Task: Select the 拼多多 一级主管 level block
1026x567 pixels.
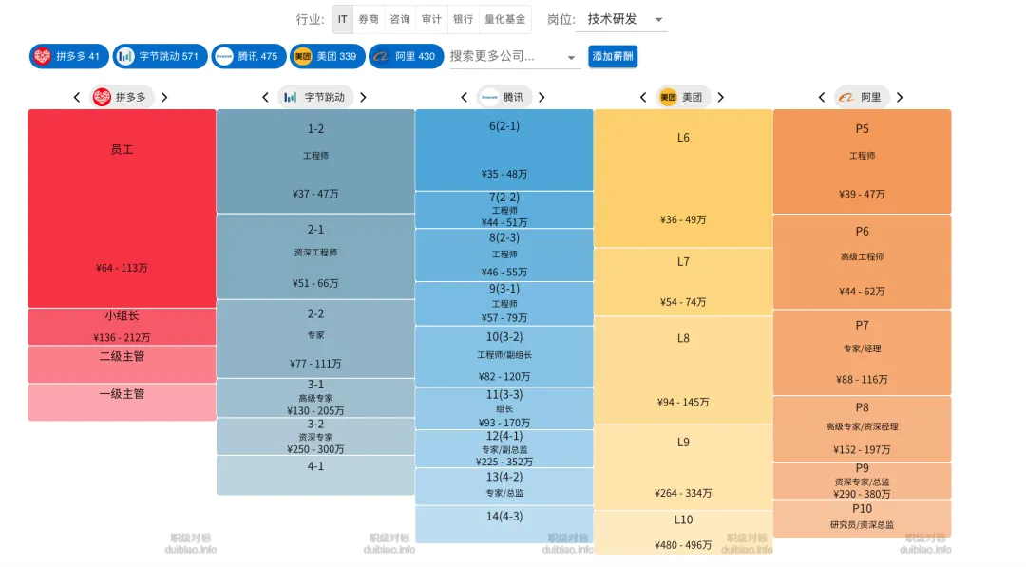Action: (x=122, y=402)
